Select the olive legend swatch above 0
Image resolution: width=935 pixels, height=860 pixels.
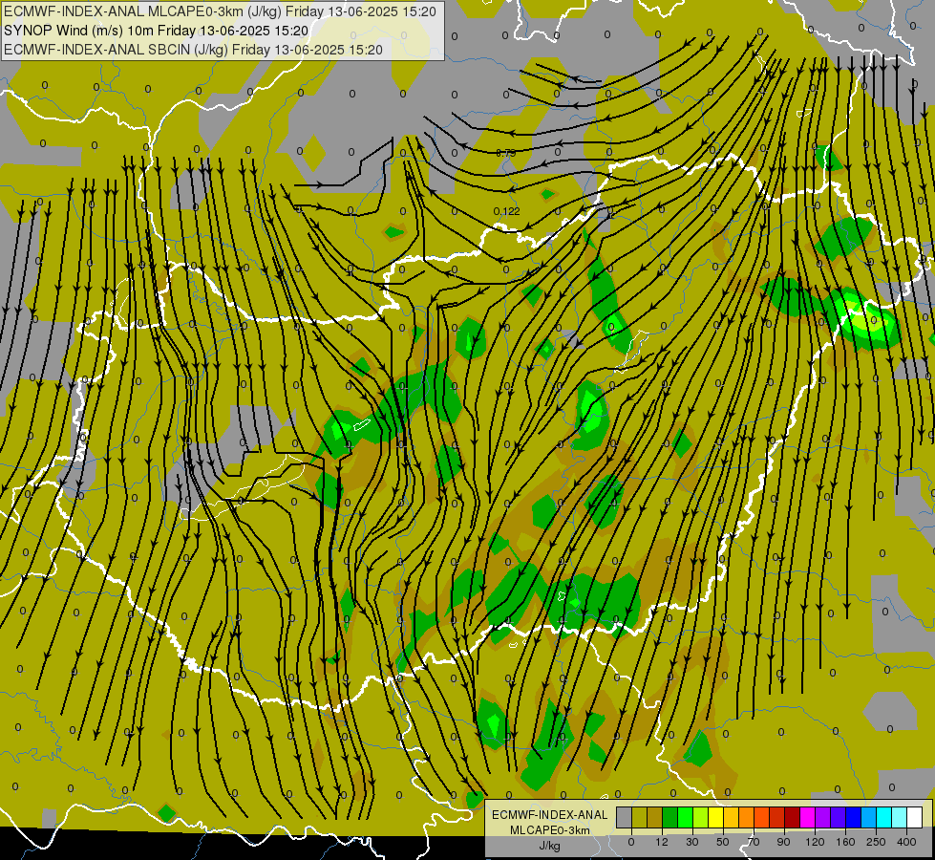point(640,818)
